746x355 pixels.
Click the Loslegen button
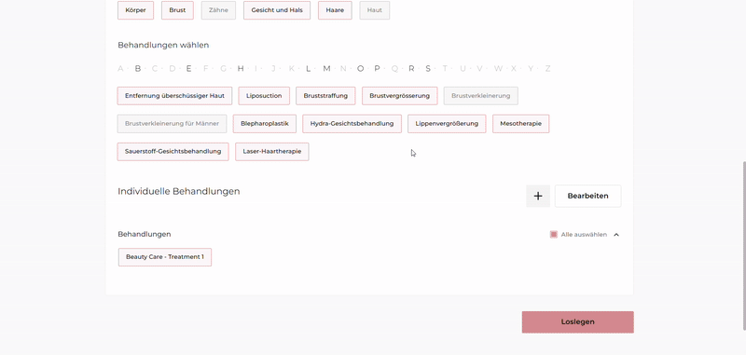577,321
